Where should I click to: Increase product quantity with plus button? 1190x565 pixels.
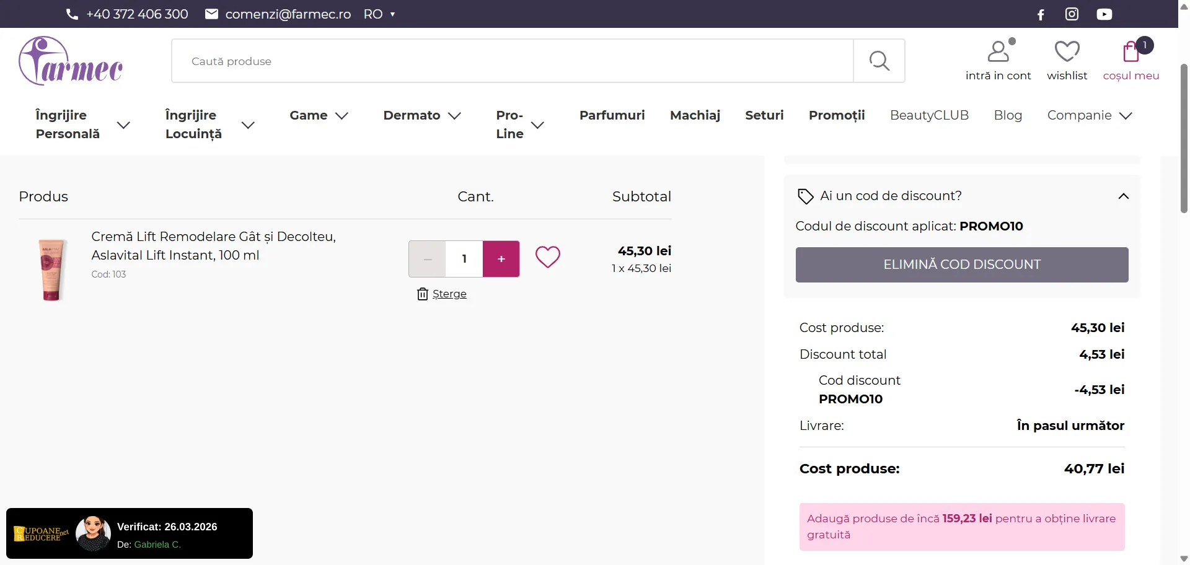pyautogui.click(x=501, y=259)
